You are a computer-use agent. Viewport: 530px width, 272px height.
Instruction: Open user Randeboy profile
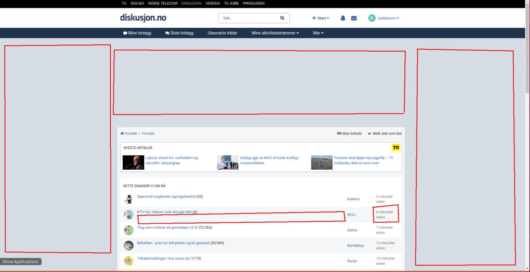tap(356, 246)
